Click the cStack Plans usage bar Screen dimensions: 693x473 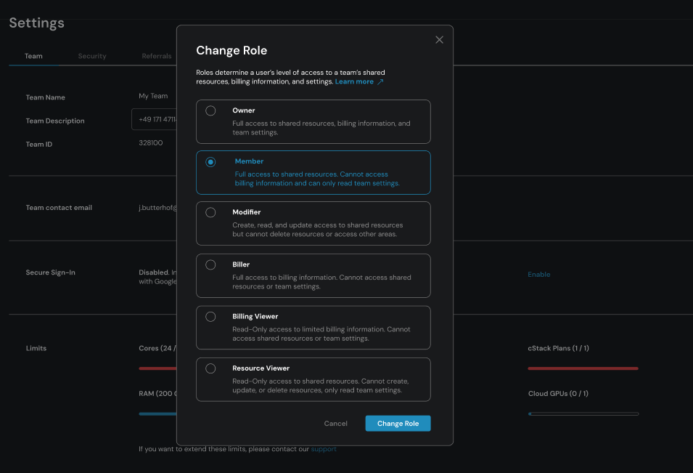click(583, 368)
